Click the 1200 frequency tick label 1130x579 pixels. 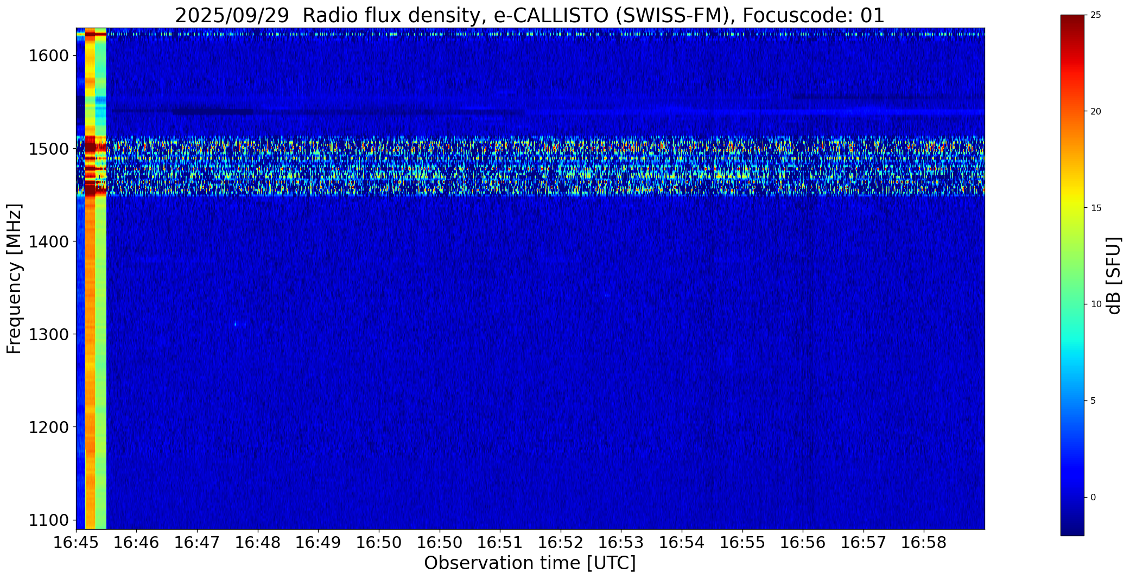(x=49, y=427)
